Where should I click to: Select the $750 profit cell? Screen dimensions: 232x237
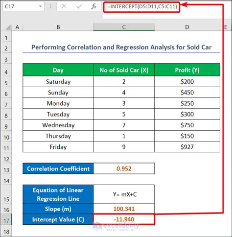pyautogui.click(x=187, y=125)
